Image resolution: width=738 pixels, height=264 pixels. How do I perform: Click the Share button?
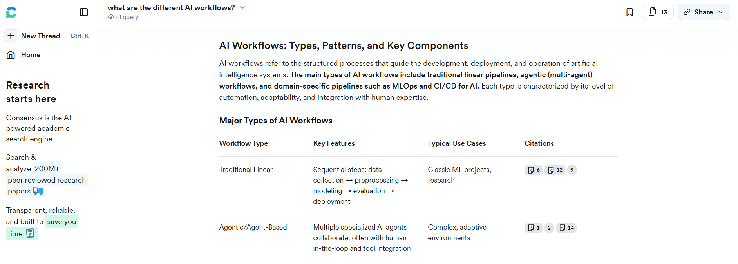[x=699, y=12]
